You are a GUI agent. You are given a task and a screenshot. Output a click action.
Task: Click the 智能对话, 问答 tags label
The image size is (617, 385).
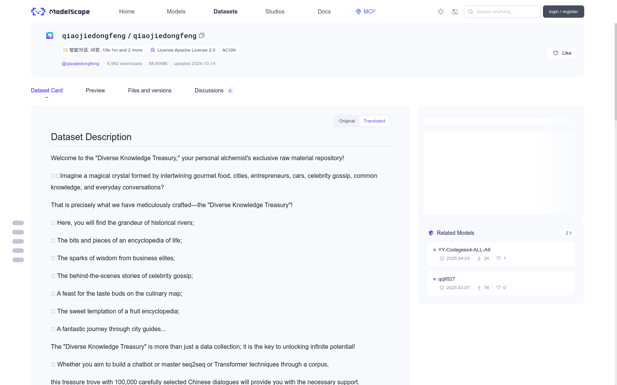point(103,50)
